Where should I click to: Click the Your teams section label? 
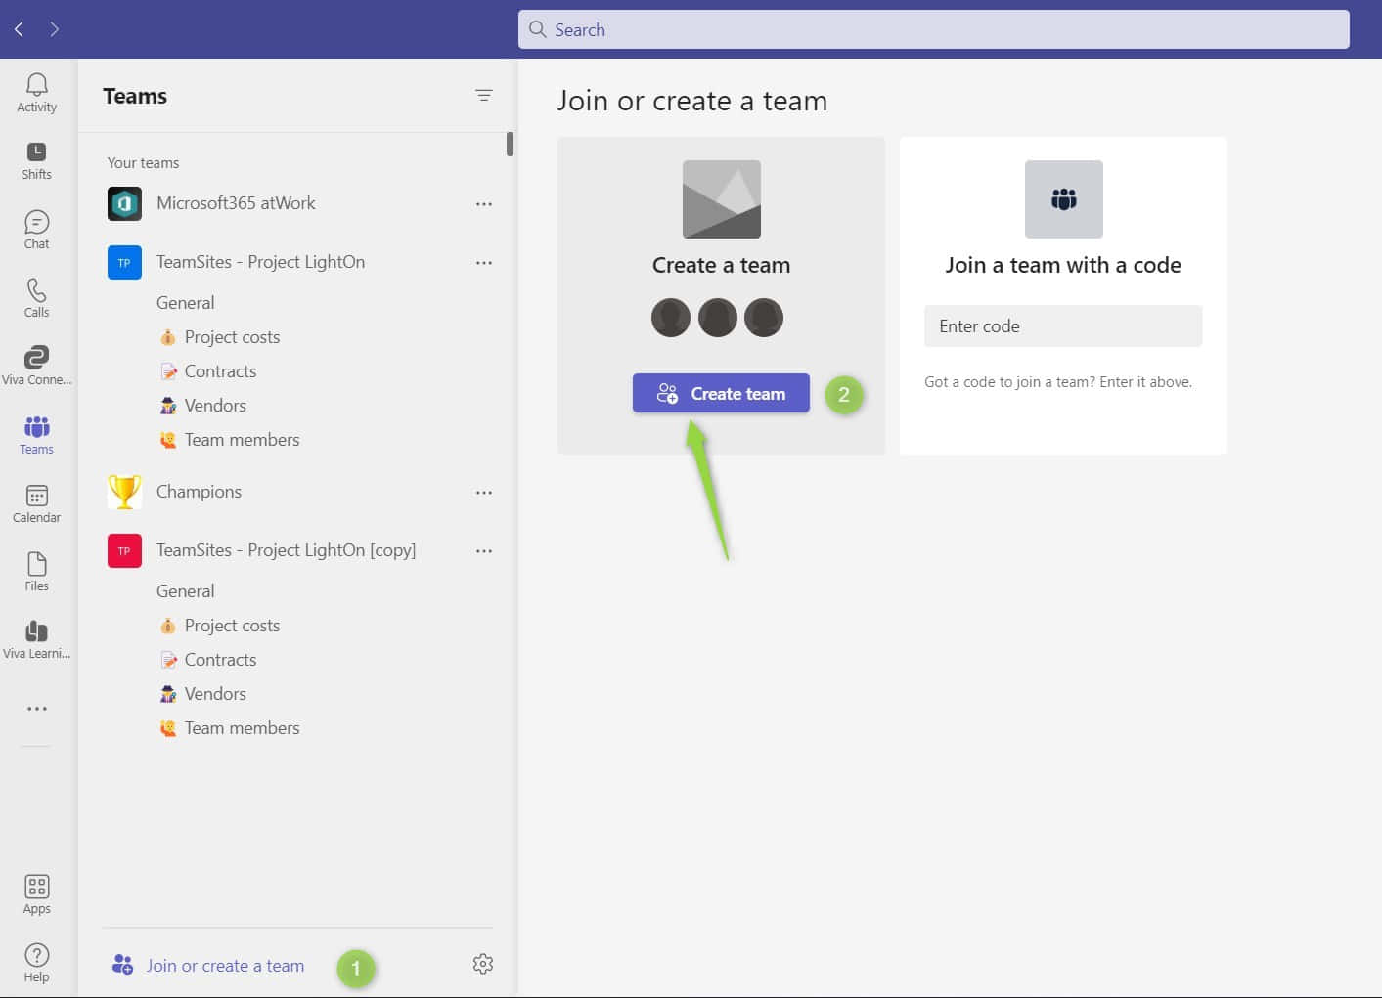143,163
